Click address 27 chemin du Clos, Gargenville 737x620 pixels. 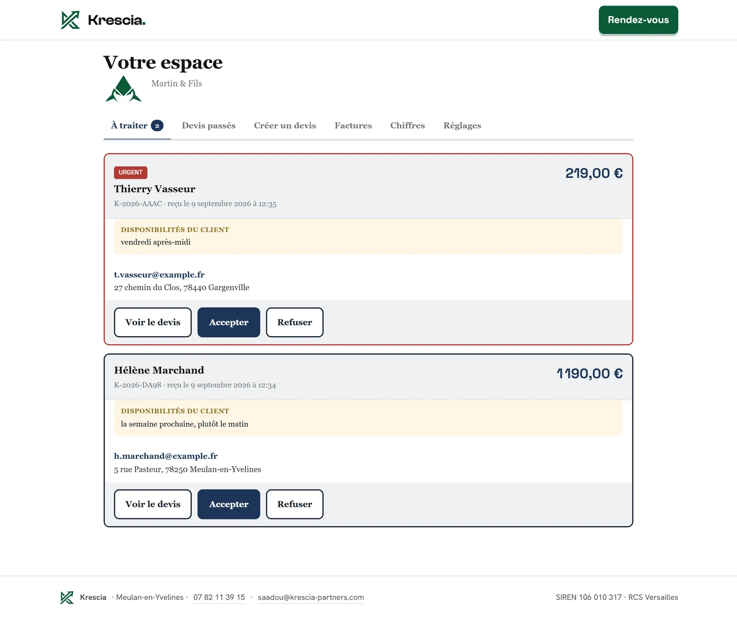click(181, 287)
